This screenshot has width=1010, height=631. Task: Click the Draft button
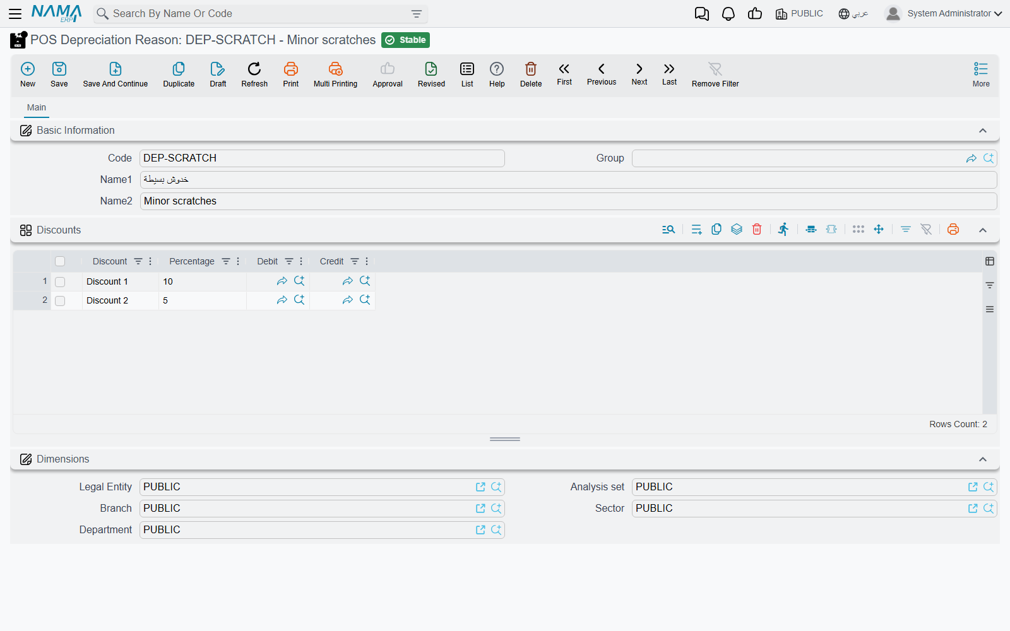coord(218,74)
